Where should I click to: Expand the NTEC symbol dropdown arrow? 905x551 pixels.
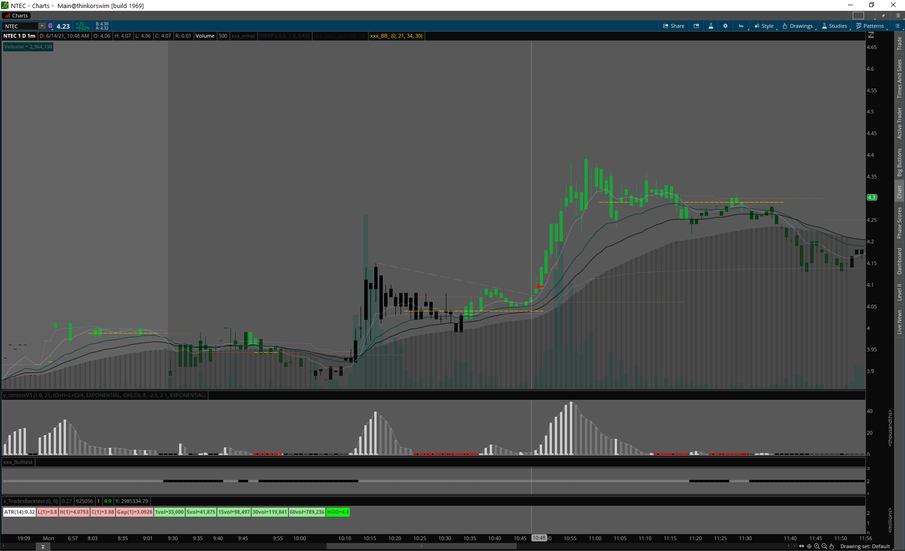(42, 26)
